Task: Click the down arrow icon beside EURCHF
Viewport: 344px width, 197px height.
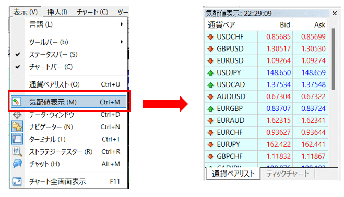Action: point(210,132)
